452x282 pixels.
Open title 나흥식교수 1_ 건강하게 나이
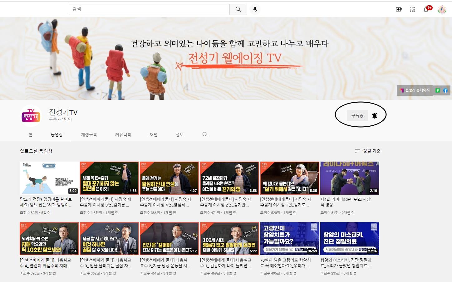pos(226,263)
